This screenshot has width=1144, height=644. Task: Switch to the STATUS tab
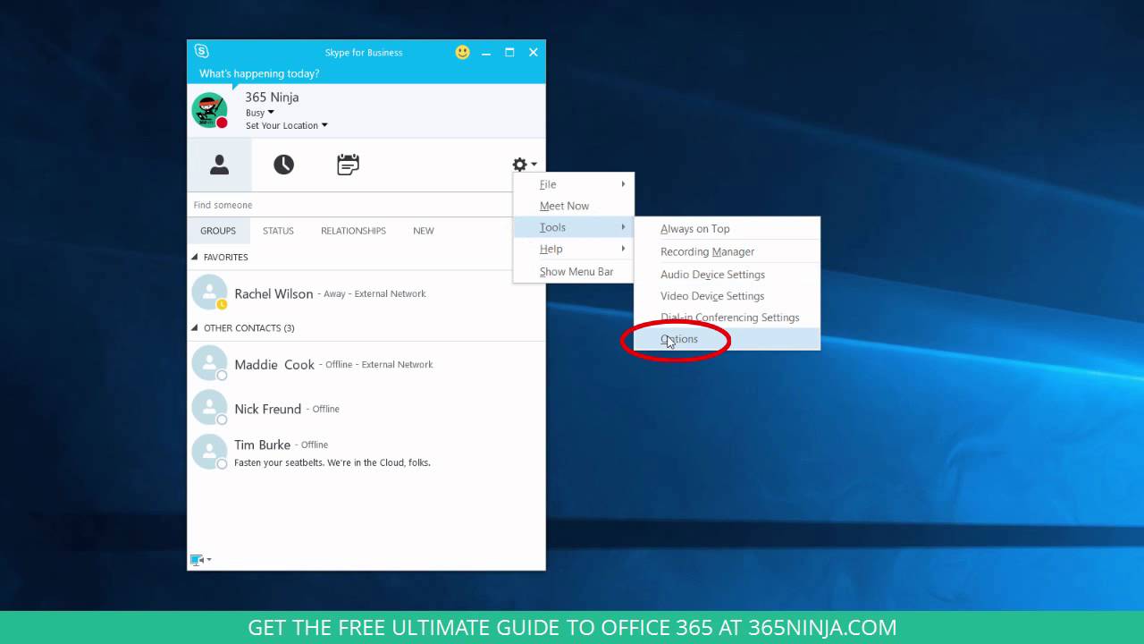(x=278, y=231)
